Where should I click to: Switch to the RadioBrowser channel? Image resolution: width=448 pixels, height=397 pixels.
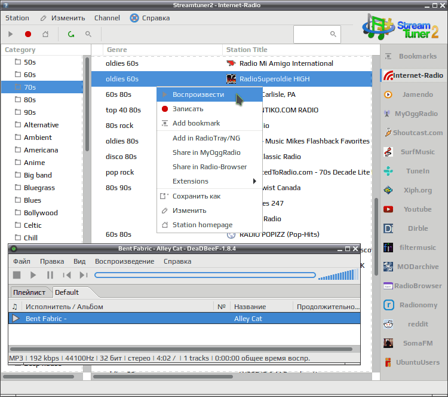click(413, 286)
